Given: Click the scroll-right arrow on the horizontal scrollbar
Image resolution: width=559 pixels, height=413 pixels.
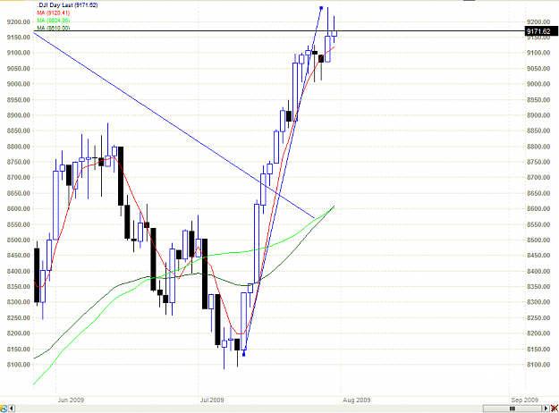Looking at the screenshot, I should click(x=546, y=409).
